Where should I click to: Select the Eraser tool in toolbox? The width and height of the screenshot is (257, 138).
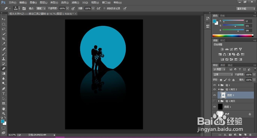3,69
